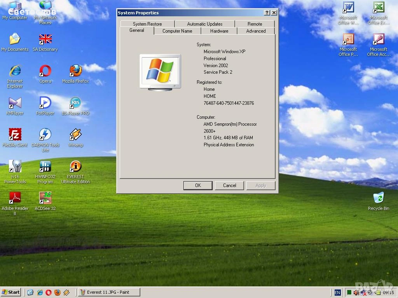The height and width of the screenshot is (298, 398).
Task: Select the Computer Name tab
Action: tap(177, 31)
